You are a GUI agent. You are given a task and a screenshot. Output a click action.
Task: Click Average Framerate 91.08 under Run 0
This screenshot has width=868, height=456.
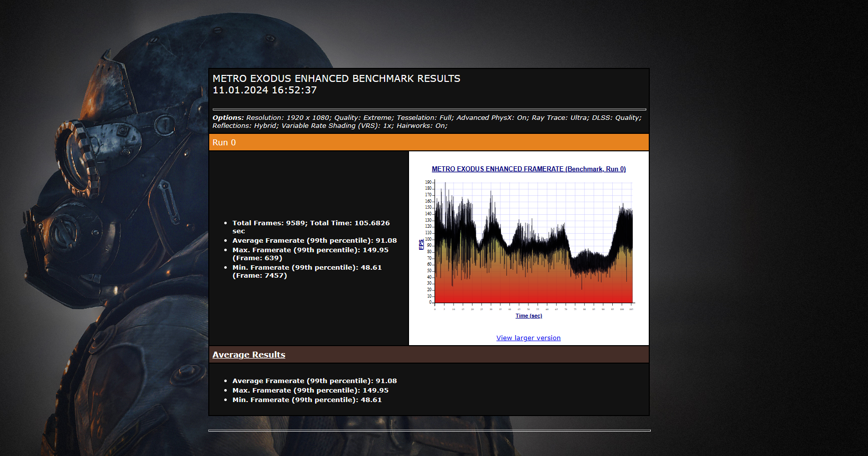(x=315, y=241)
